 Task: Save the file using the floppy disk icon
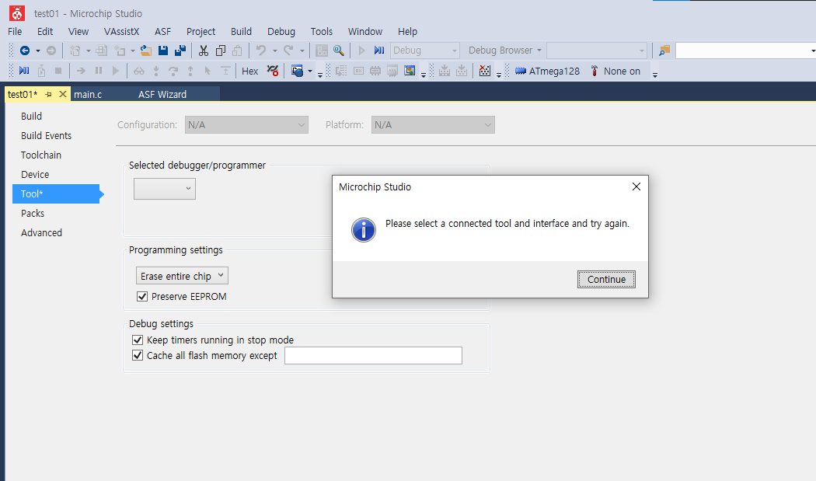pos(163,51)
